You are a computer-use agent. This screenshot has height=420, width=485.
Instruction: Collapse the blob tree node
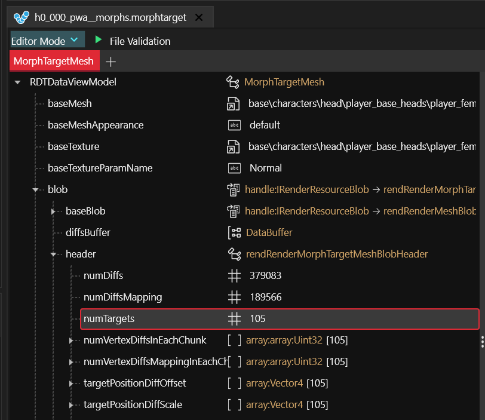(x=35, y=190)
